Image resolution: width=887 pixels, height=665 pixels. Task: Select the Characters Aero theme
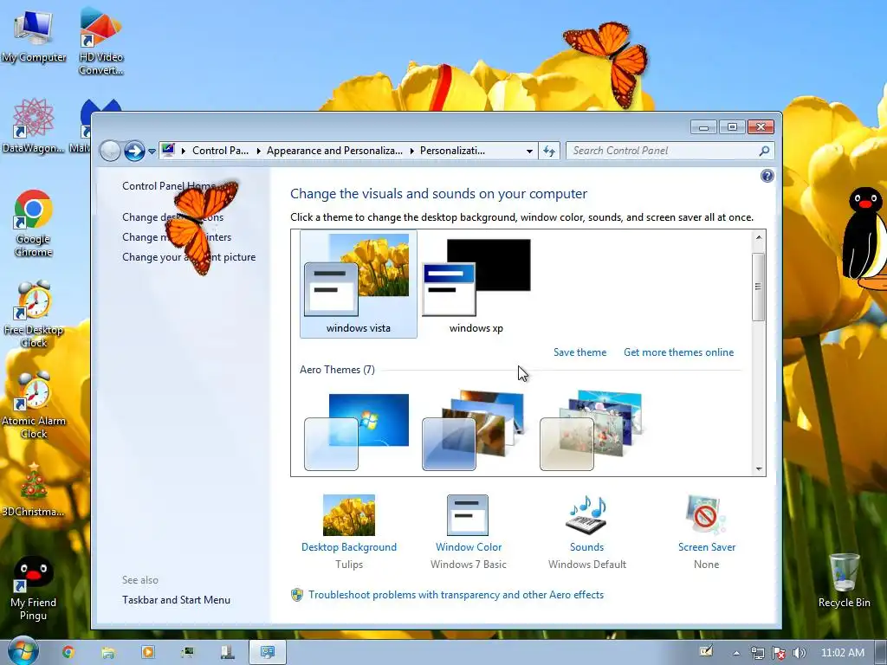pos(592,431)
